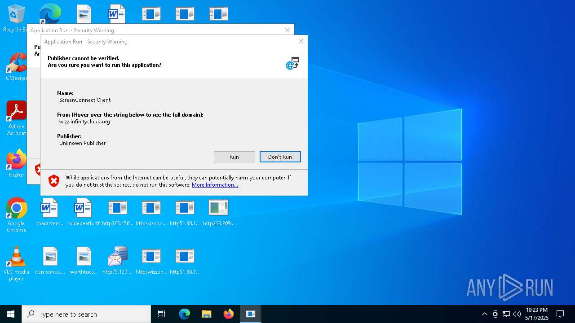This screenshot has width=575, height=323.
Task: Select the http75.127... mail file icon
Action: click(117, 261)
